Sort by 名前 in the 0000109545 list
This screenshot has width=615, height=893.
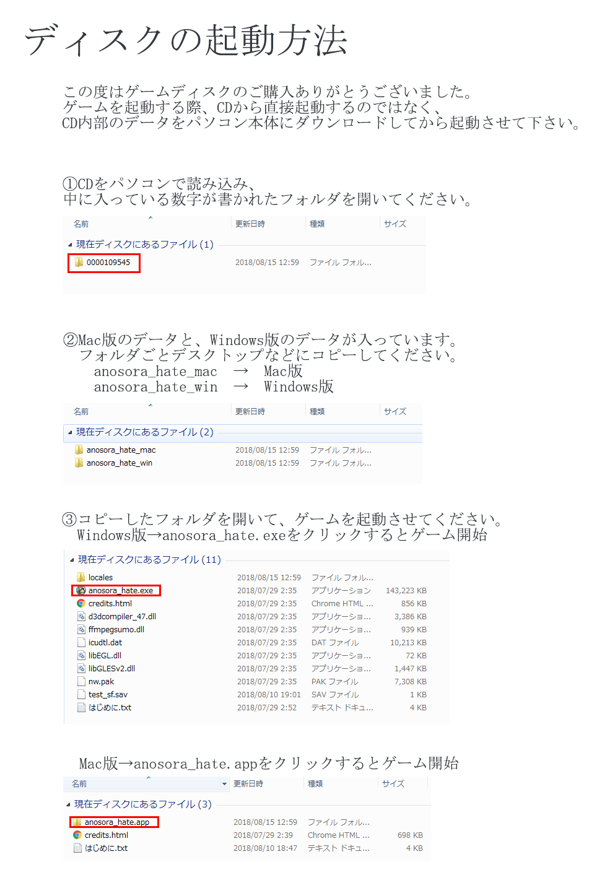coord(81,224)
